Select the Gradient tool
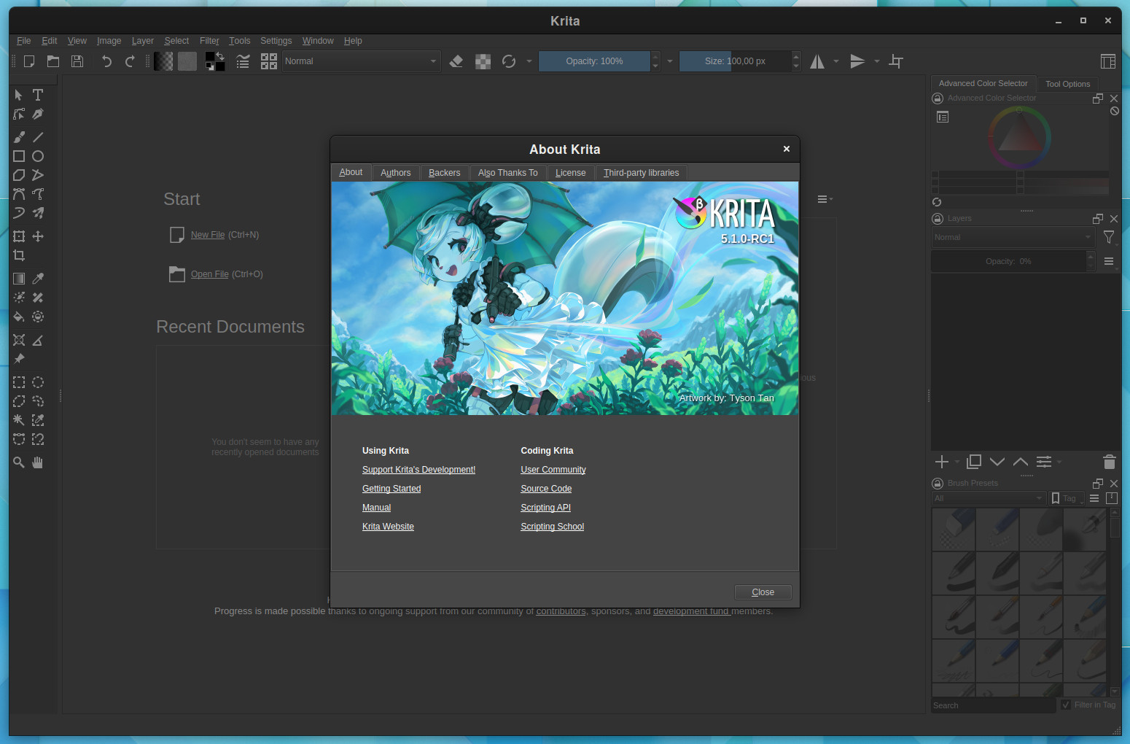This screenshot has height=744, width=1130. point(19,279)
